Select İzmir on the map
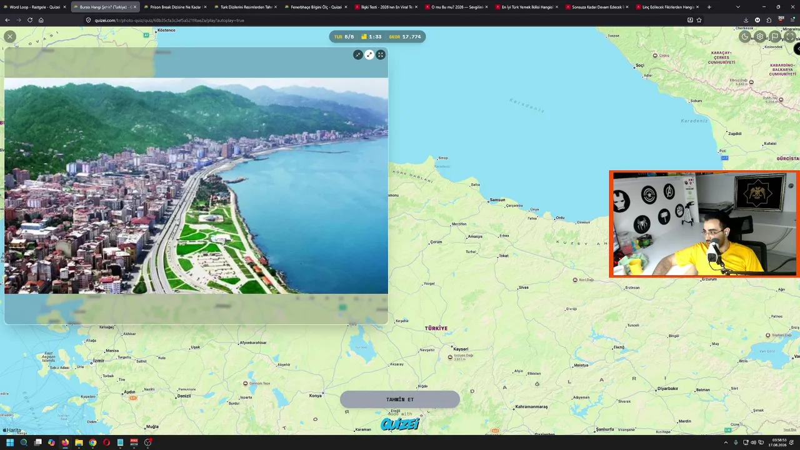The image size is (800, 450). (x=98, y=361)
